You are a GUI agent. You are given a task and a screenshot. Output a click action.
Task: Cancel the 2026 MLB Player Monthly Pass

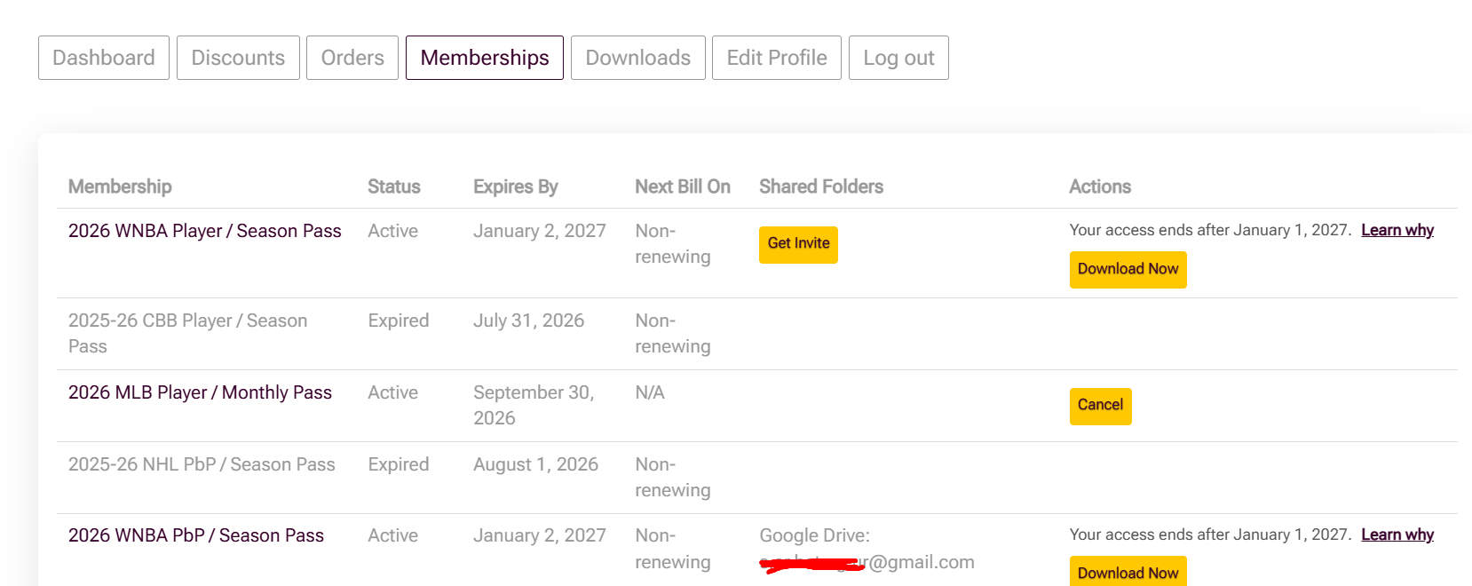[1100, 406]
